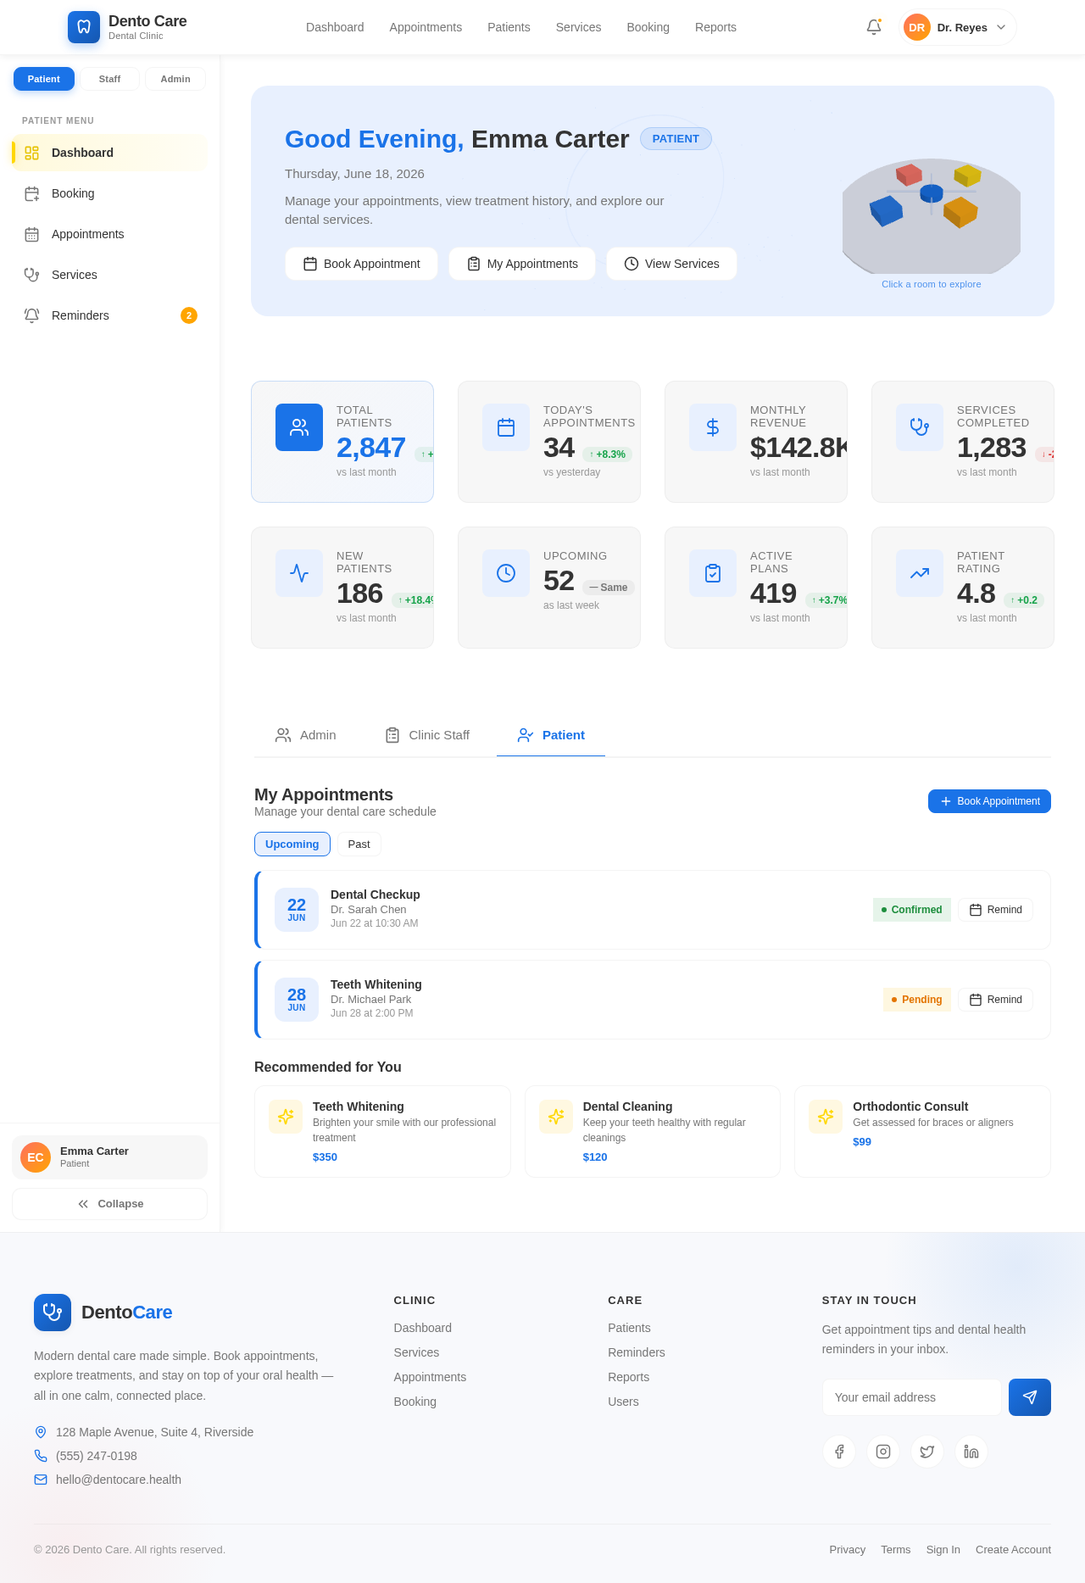
Task: Switch sidebar role to Admin
Action: pos(175,79)
